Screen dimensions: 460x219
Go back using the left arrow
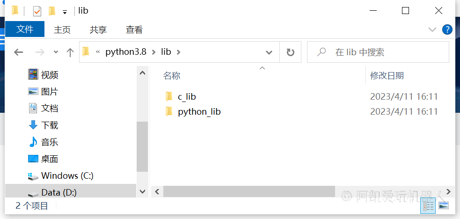point(18,52)
